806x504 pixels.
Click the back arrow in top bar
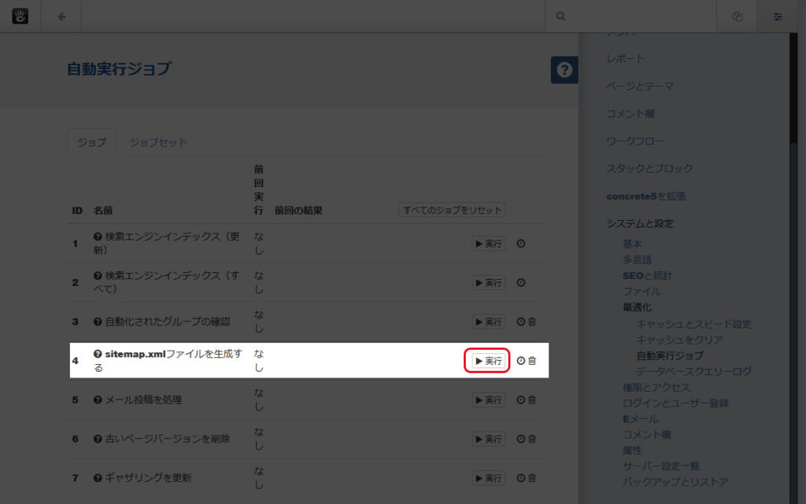click(61, 17)
